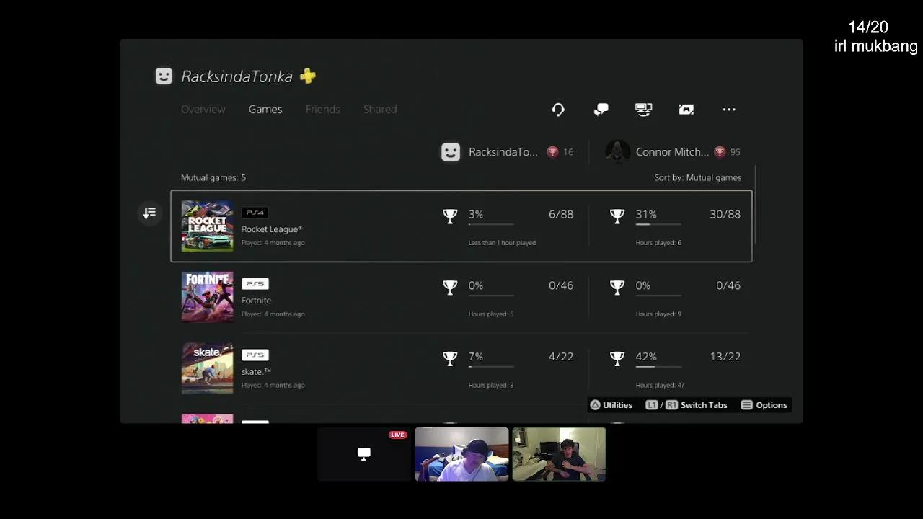
Task: Click the triangle Utilities button hint
Action: [x=611, y=405]
